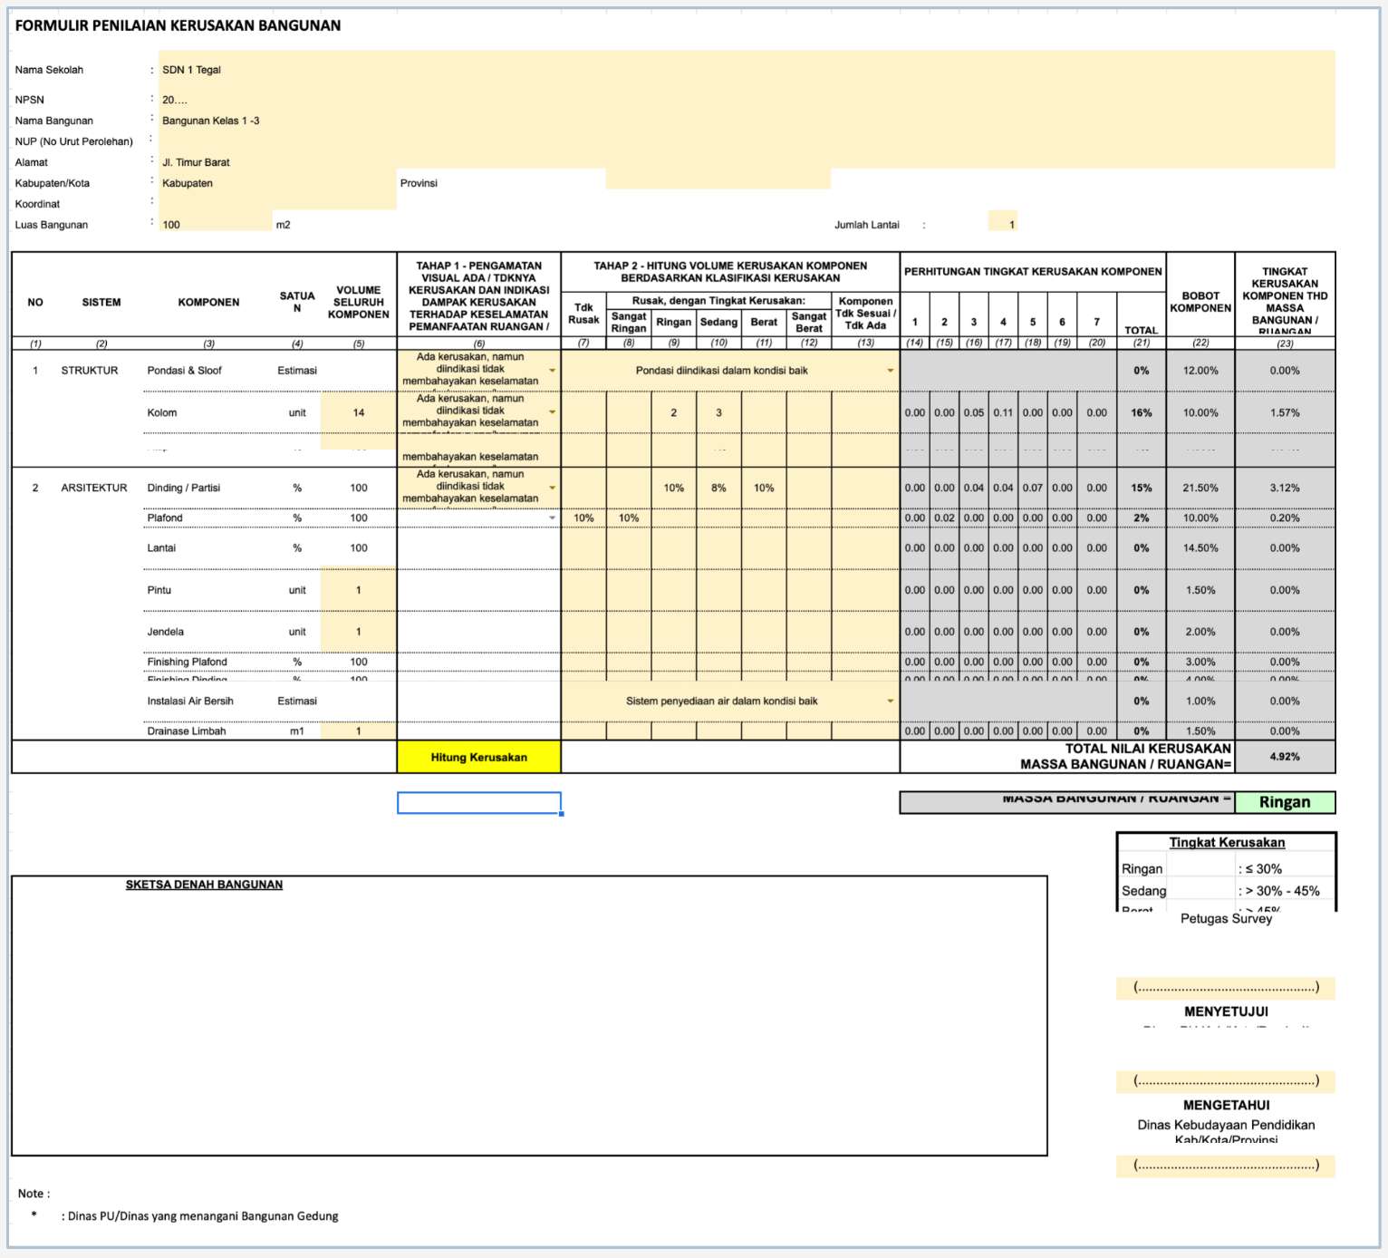Select the STRUKTUR system label

pyautogui.click(x=90, y=371)
